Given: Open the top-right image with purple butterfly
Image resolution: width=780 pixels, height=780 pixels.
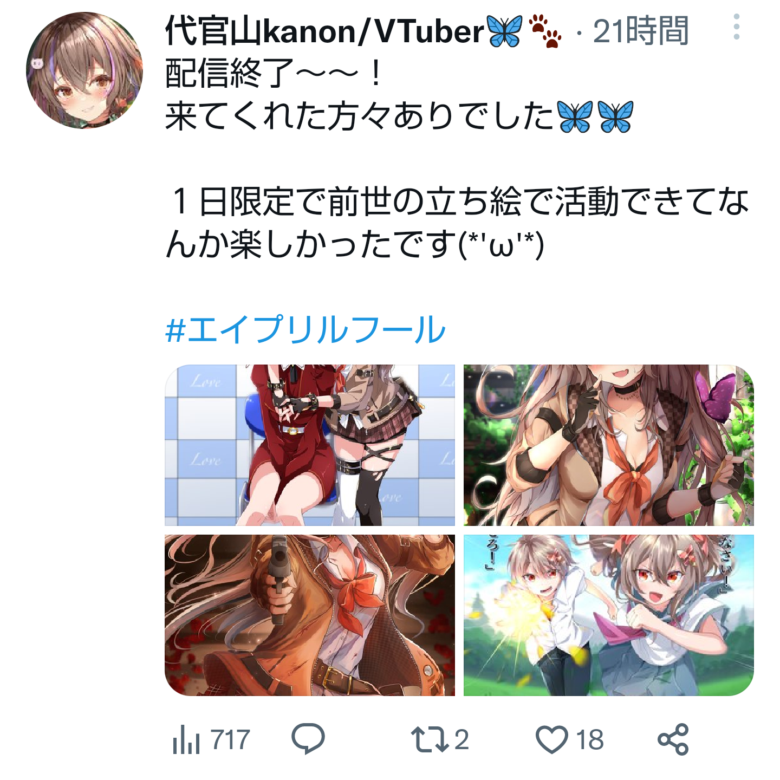Looking at the screenshot, I should coord(609,445).
